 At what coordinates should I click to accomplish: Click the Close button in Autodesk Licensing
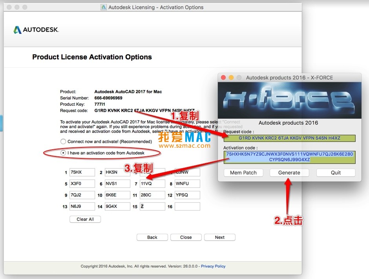coord(186,237)
